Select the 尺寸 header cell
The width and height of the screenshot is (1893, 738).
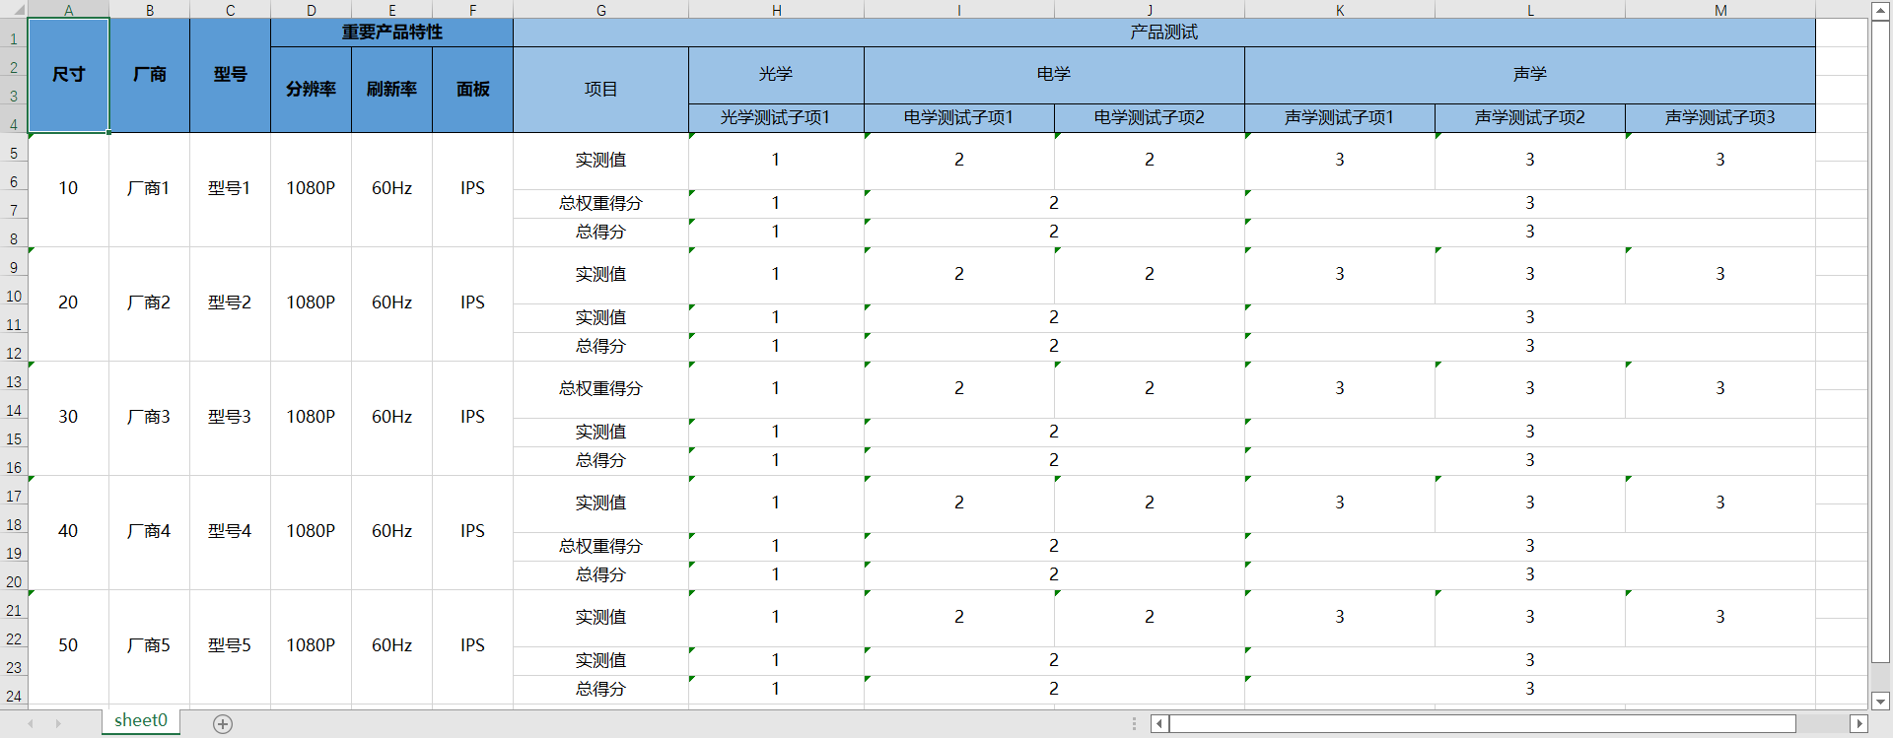click(x=68, y=75)
